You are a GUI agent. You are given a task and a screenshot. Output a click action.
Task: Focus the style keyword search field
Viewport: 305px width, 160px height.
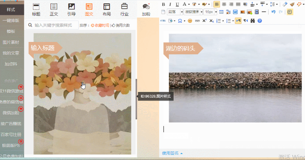point(52,25)
